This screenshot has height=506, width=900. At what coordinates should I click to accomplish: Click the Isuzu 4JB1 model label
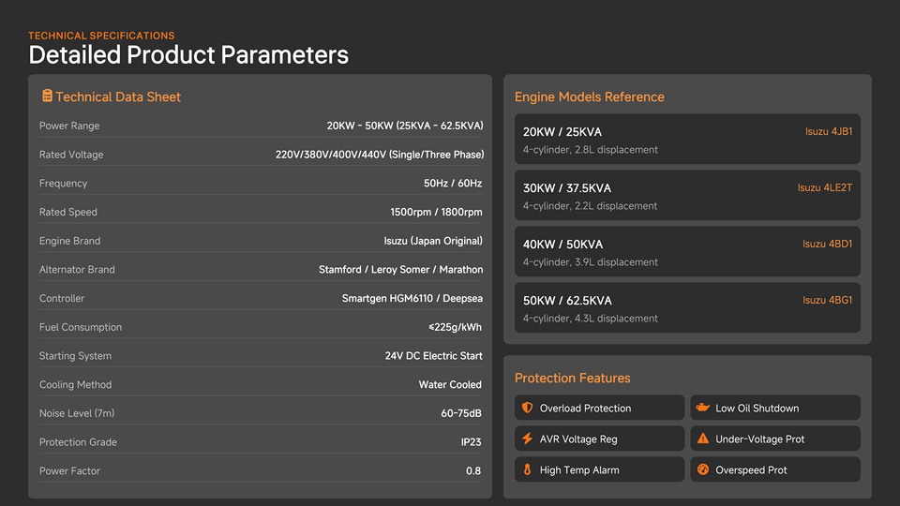(828, 132)
